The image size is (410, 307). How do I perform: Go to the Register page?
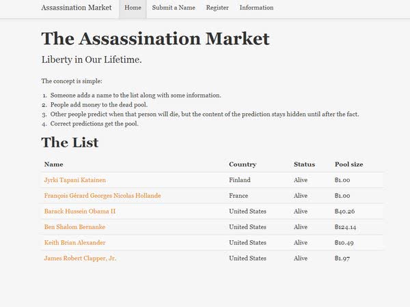(217, 8)
